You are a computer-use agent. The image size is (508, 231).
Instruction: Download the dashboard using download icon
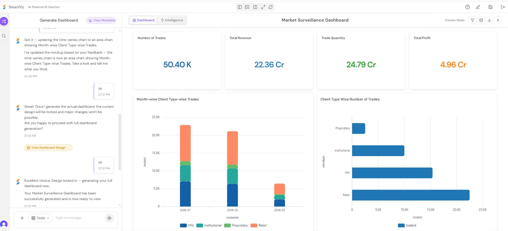(x=489, y=20)
